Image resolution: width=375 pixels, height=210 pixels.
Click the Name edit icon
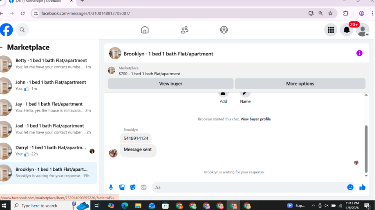tap(245, 94)
